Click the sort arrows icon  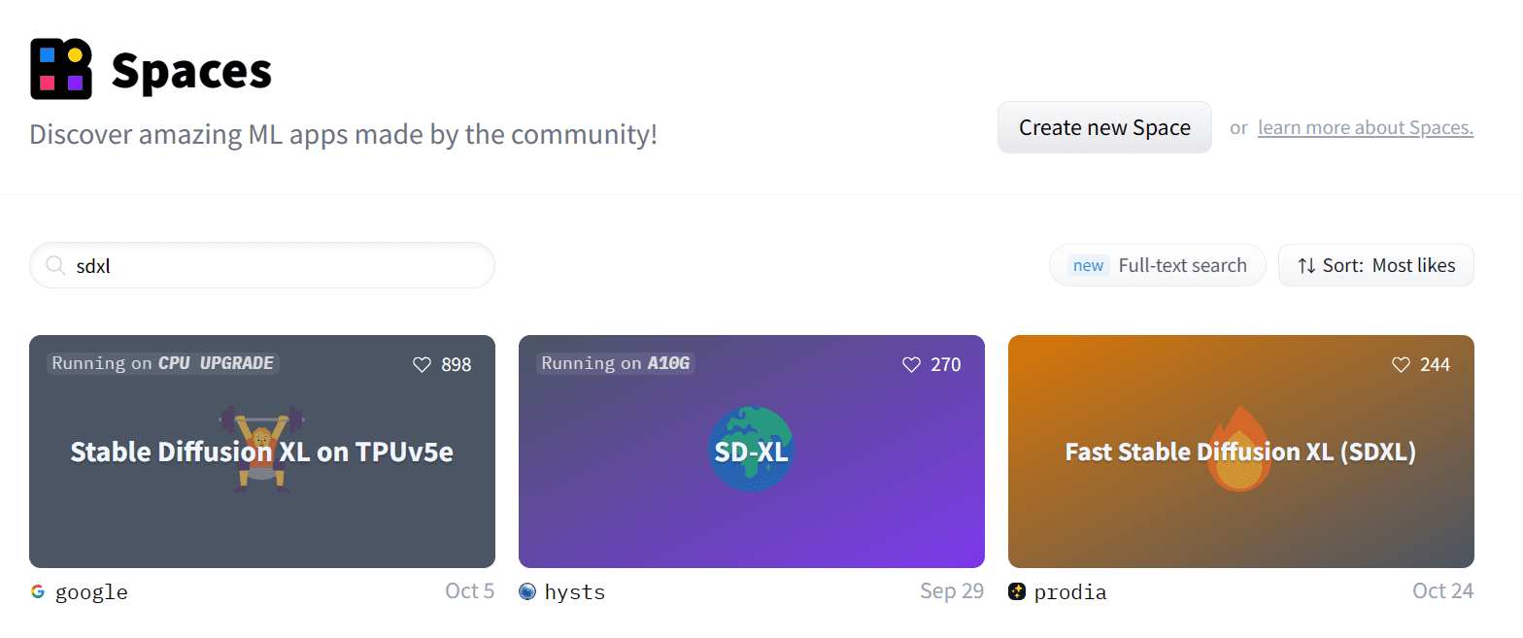click(1306, 265)
